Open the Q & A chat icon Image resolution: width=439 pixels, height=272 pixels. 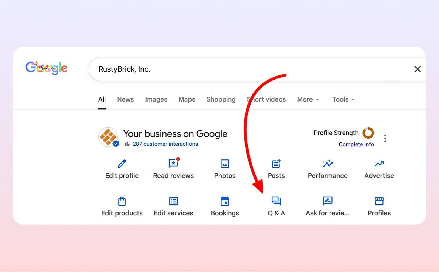[276, 201]
